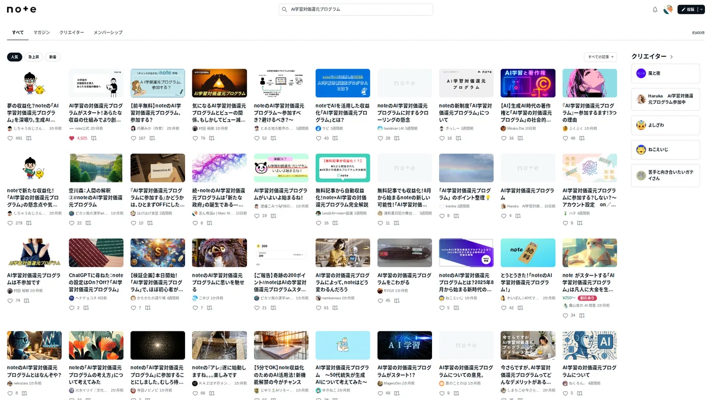The width and height of the screenshot is (712, 400).
Task: Bookmark the 霧山霞 article with 34 likes
Action: 582,316
